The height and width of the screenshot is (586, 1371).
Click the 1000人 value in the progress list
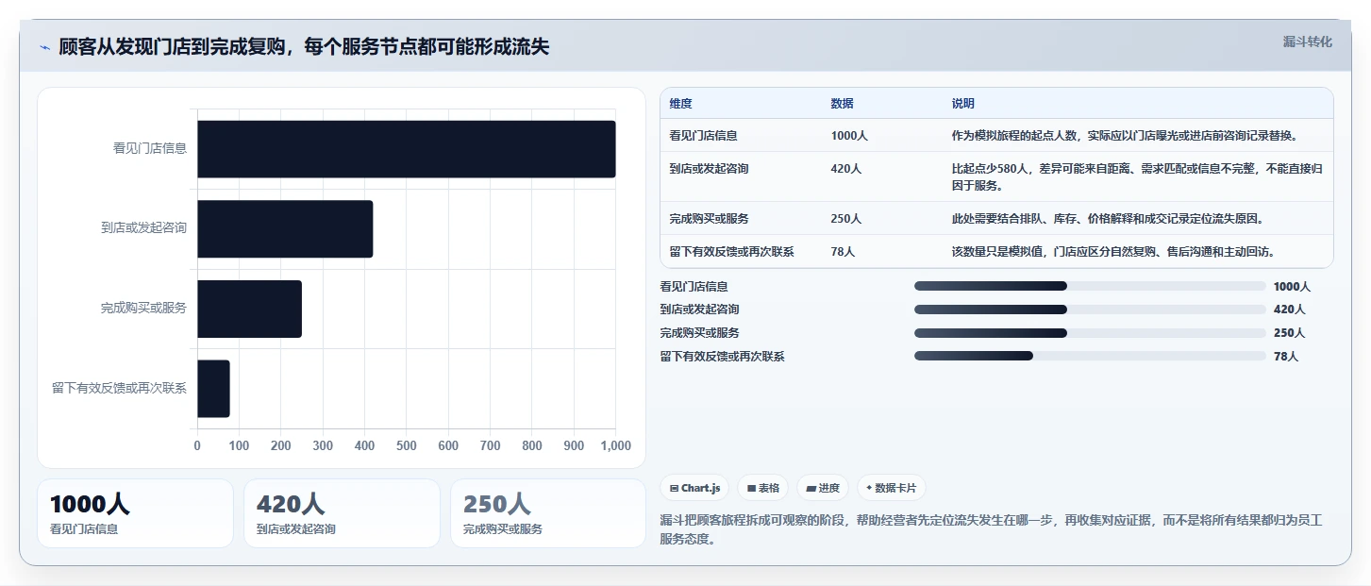[x=1292, y=286]
